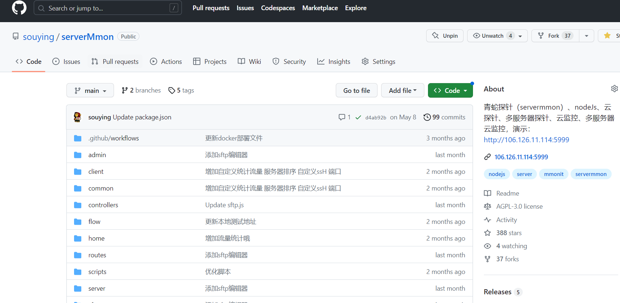Image resolution: width=620 pixels, height=303 pixels.
Task: View the 2 branches list
Action: pyautogui.click(x=141, y=90)
